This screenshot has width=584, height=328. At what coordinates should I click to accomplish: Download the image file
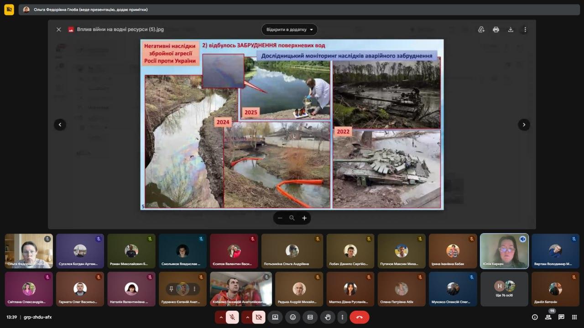(x=511, y=30)
